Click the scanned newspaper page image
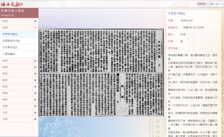The image size is (224, 137). click(x=101, y=72)
